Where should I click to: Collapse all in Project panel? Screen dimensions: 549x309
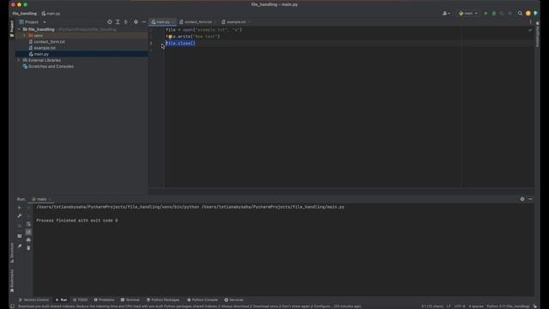pos(126,21)
